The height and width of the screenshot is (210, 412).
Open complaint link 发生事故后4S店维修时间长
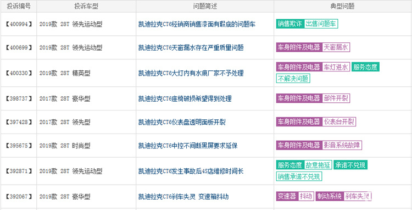(x=191, y=172)
